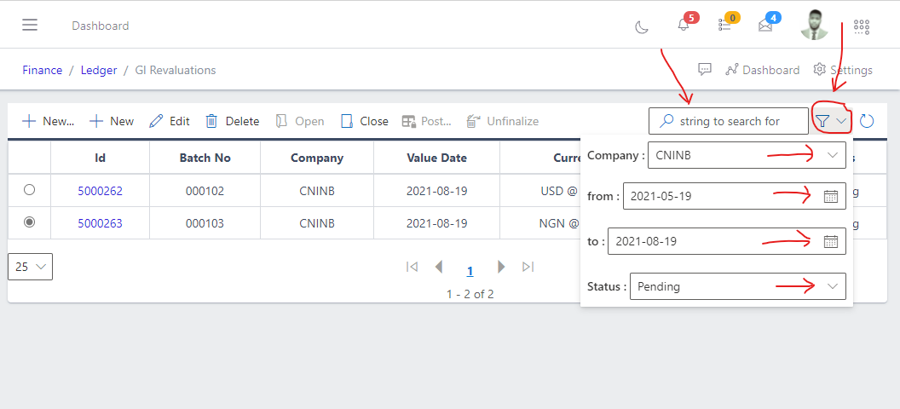Go to last page pager icon
The height and width of the screenshot is (409, 900).
pyautogui.click(x=528, y=267)
